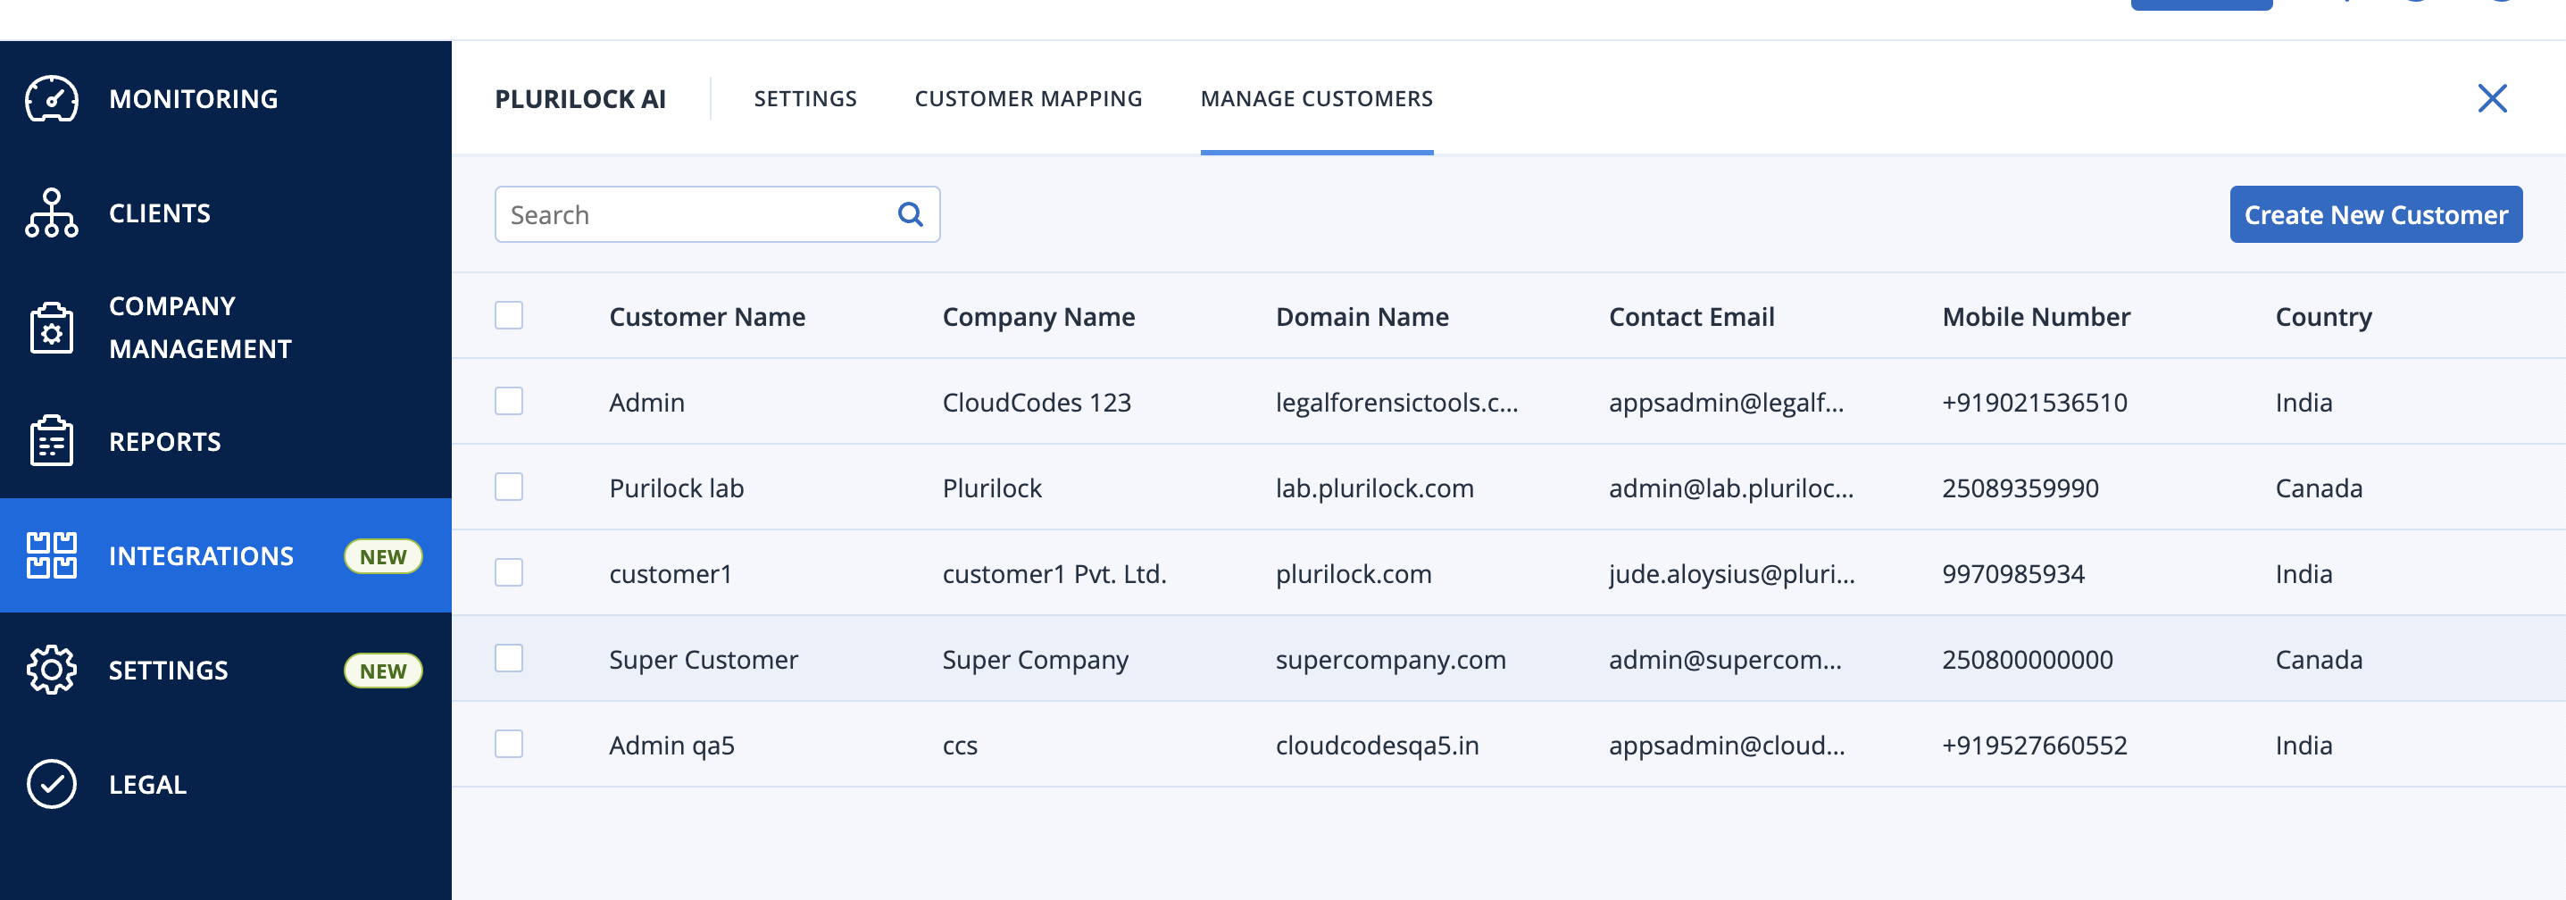
Task: Click the Customer Name column header
Action: [x=707, y=317]
